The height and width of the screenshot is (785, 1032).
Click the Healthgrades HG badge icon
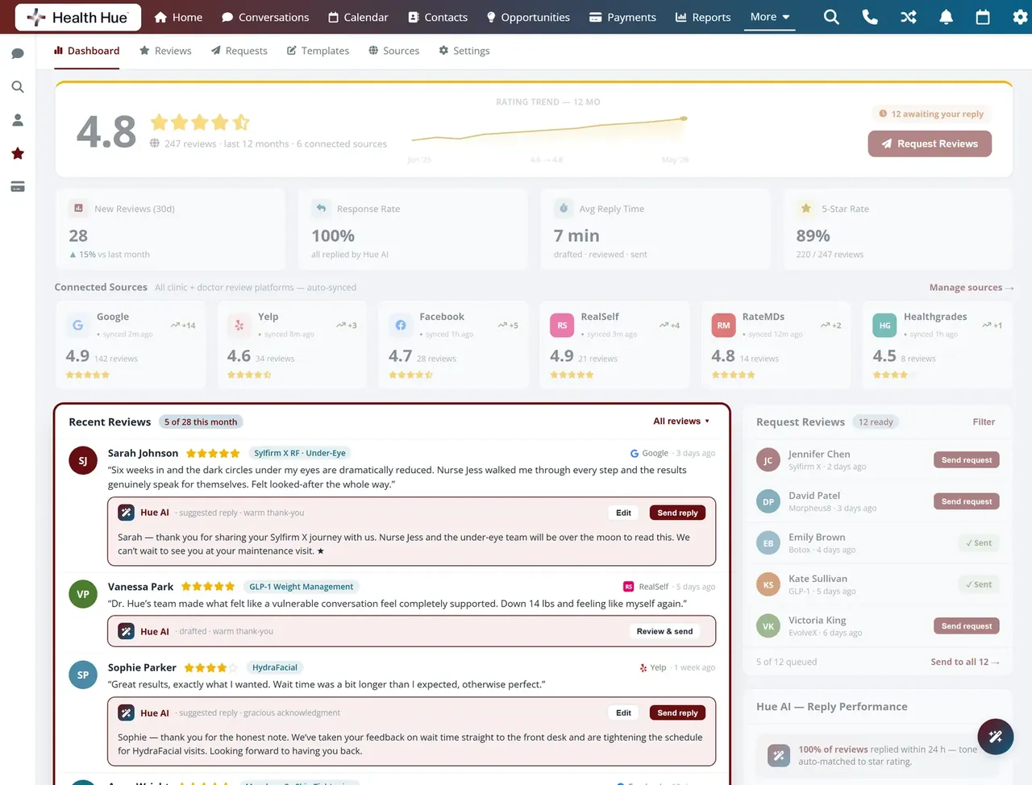(x=884, y=325)
